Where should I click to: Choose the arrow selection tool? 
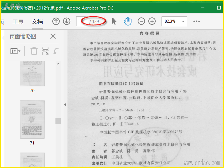click(x=114, y=21)
